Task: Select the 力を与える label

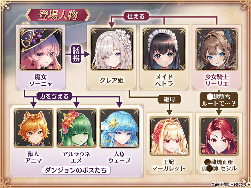Action: tap(54, 97)
